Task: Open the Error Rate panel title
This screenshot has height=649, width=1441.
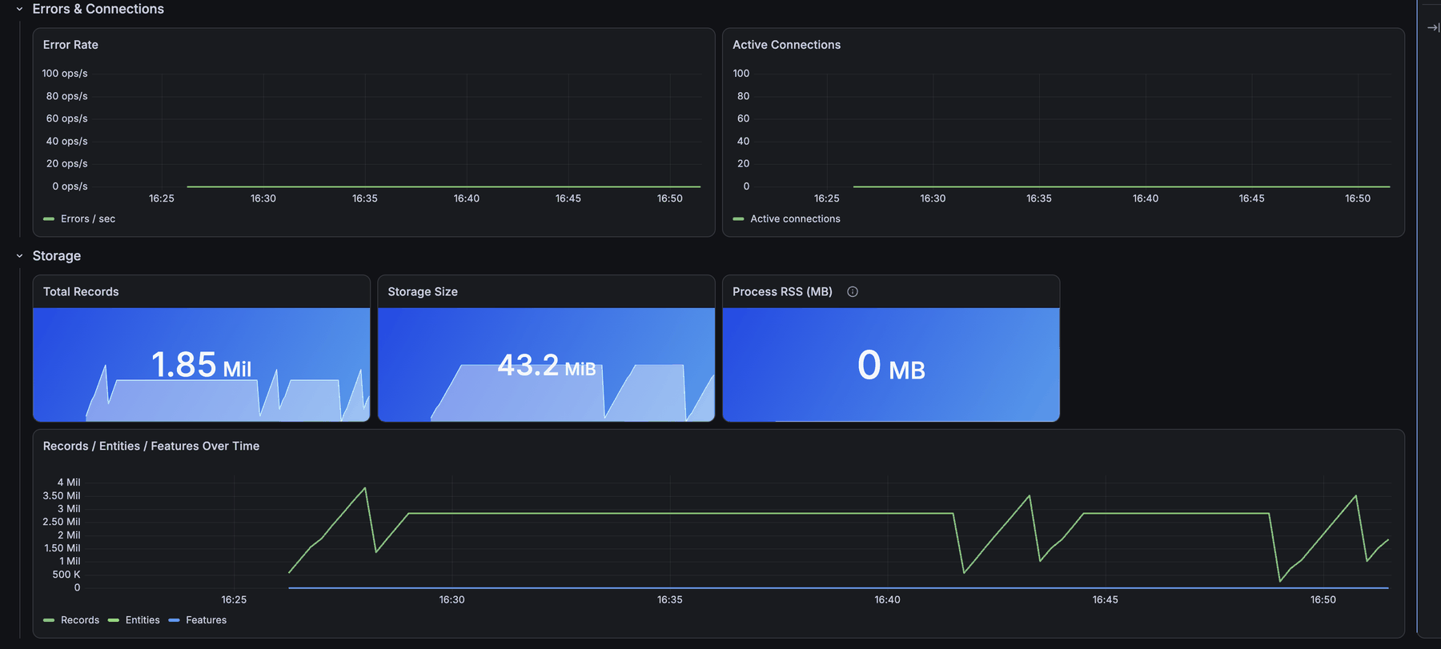Action: (x=70, y=45)
